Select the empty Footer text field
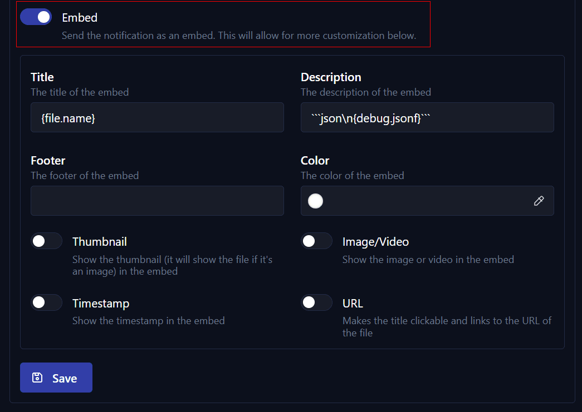Viewport: 582px width, 412px height. (157, 201)
